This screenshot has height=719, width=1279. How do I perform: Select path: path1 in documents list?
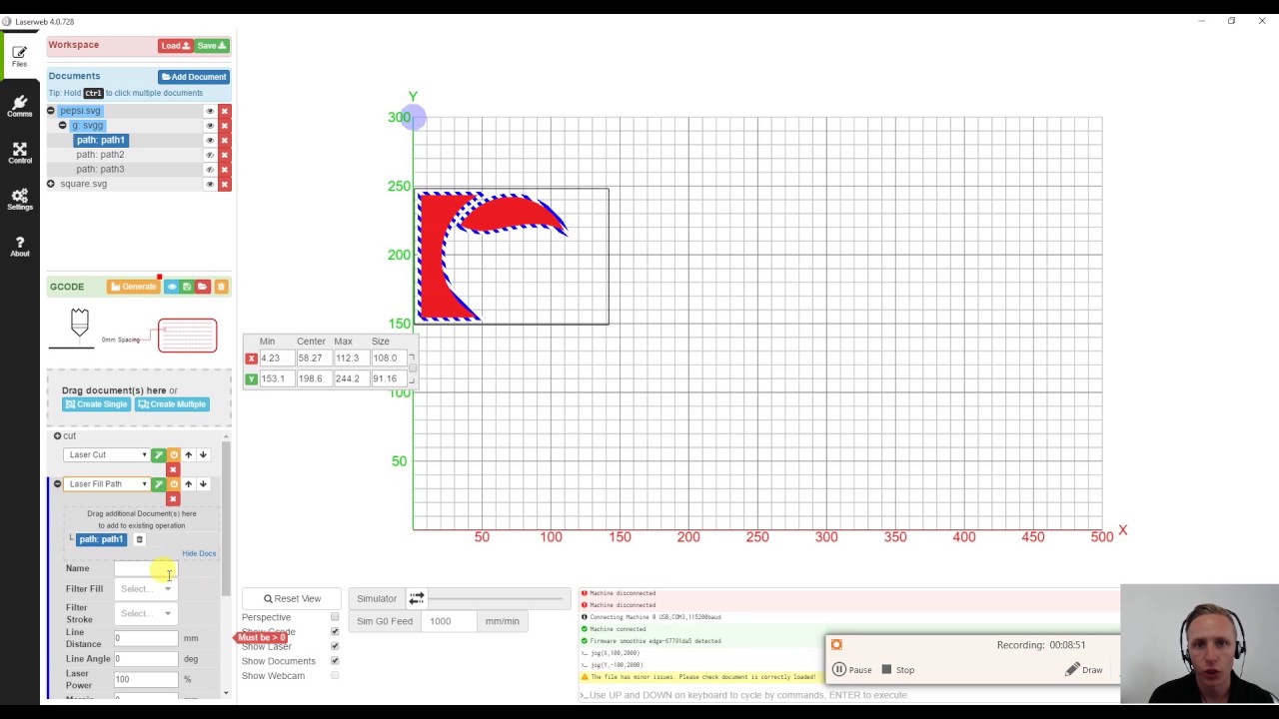point(101,140)
